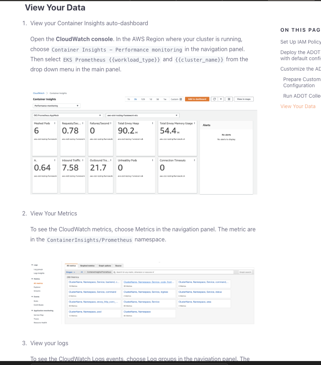This screenshot has width=321, height=365.
Task: Open the Connection Timeouts widget menu
Action: point(194,160)
